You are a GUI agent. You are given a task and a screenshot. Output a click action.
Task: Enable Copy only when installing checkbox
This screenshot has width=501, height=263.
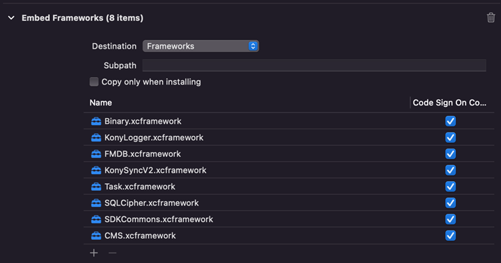point(94,82)
